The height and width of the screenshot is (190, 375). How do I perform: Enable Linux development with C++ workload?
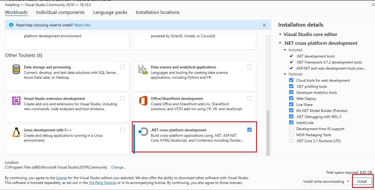[x=122, y=129]
